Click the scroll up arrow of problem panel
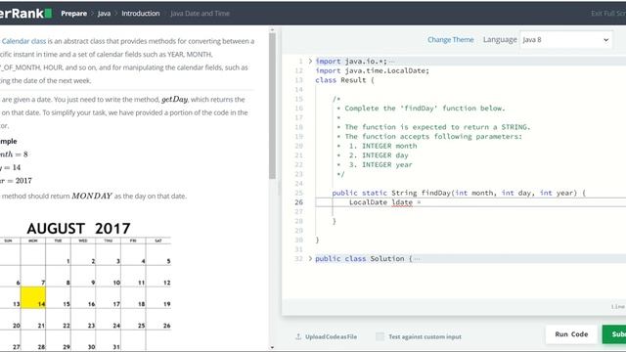This screenshot has height=352, width=626. coord(272,29)
